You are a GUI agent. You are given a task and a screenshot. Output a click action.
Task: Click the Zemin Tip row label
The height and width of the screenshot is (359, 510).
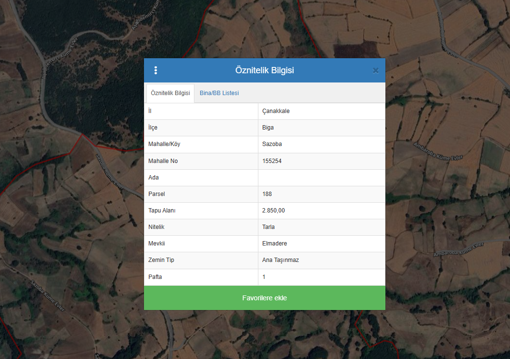click(x=161, y=260)
